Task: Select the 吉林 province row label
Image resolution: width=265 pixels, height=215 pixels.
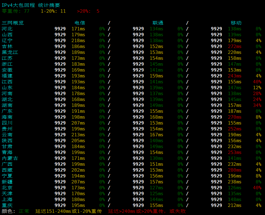Action: (x=7, y=46)
